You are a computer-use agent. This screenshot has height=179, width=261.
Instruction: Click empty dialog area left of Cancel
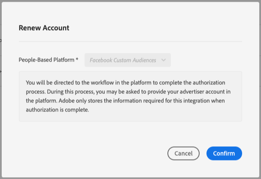(x=86, y=154)
